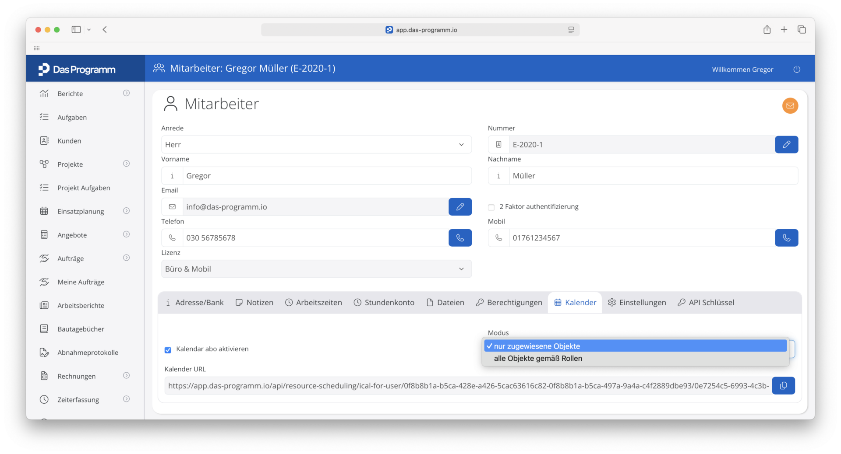Switch to API Schlüssel tab
Image resolution: width=841 pixels, height=454 pixels.
coord(706,303)
